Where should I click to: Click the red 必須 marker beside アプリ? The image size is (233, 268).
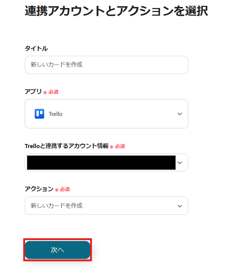click(53, 92)
